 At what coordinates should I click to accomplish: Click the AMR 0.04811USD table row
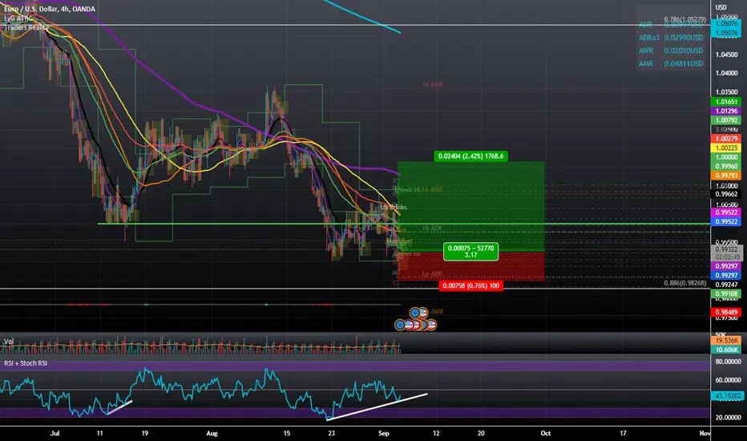pos(671,63)
